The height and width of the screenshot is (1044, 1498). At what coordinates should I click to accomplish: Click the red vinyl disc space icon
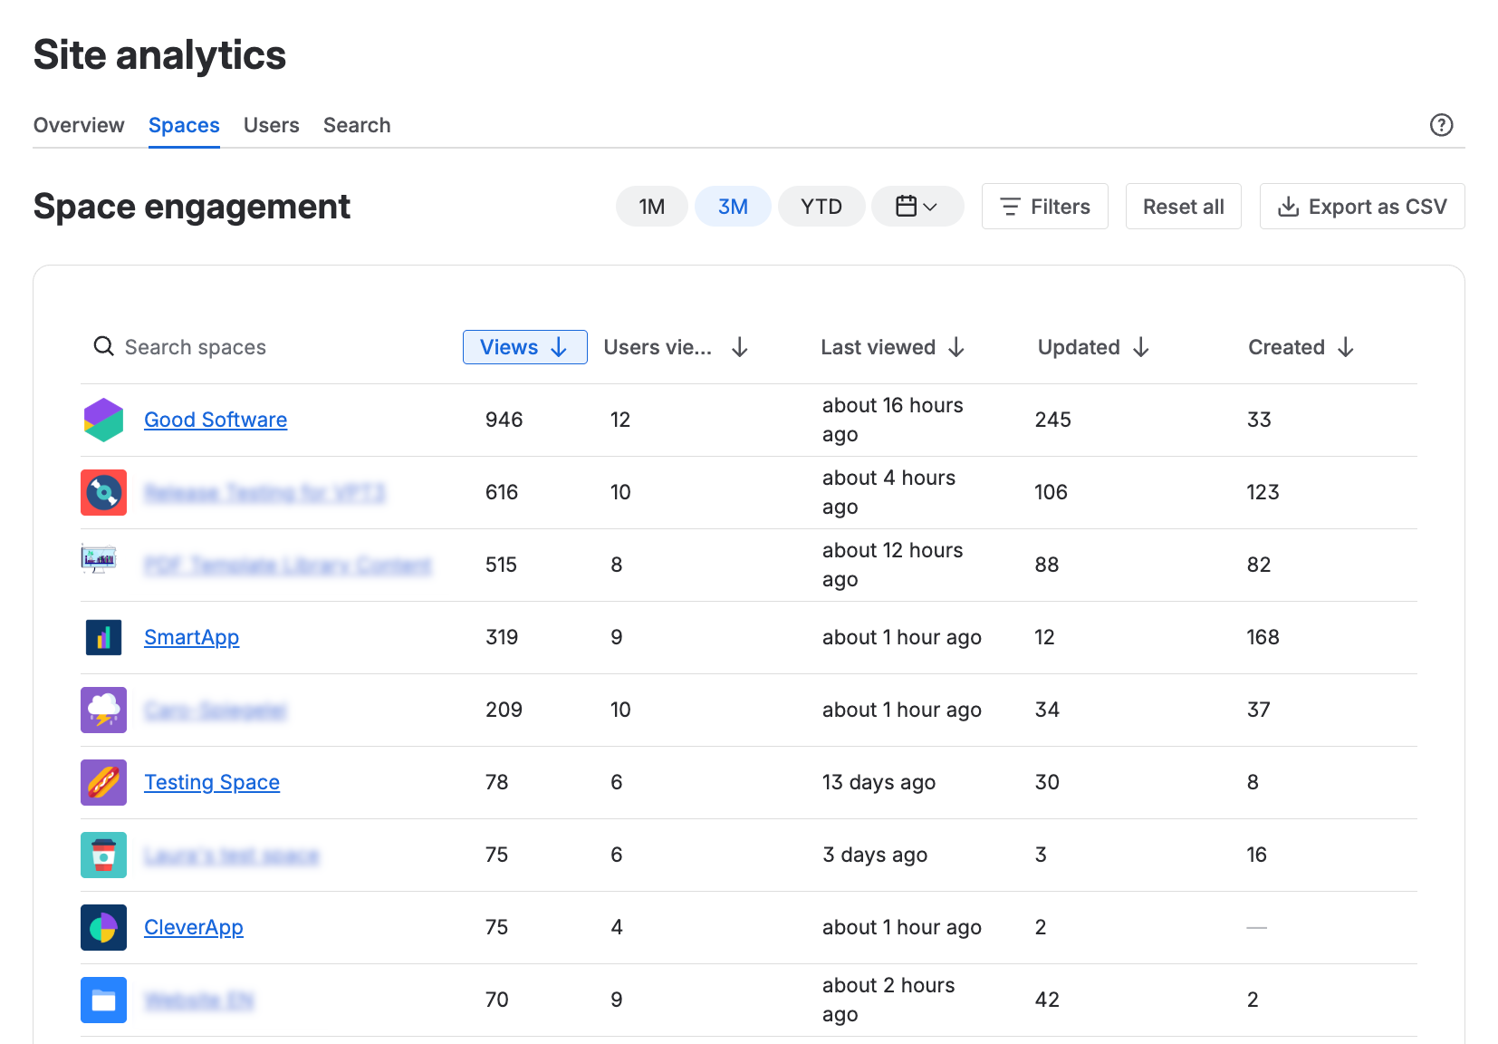click(x=103, y=492)
